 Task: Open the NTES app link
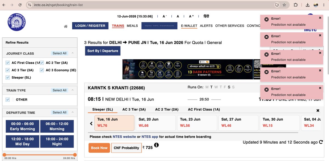(x=150, y=137)
